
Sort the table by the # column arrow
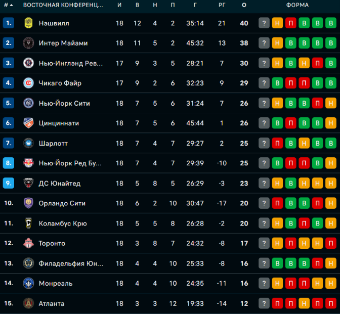pos(9,5)
